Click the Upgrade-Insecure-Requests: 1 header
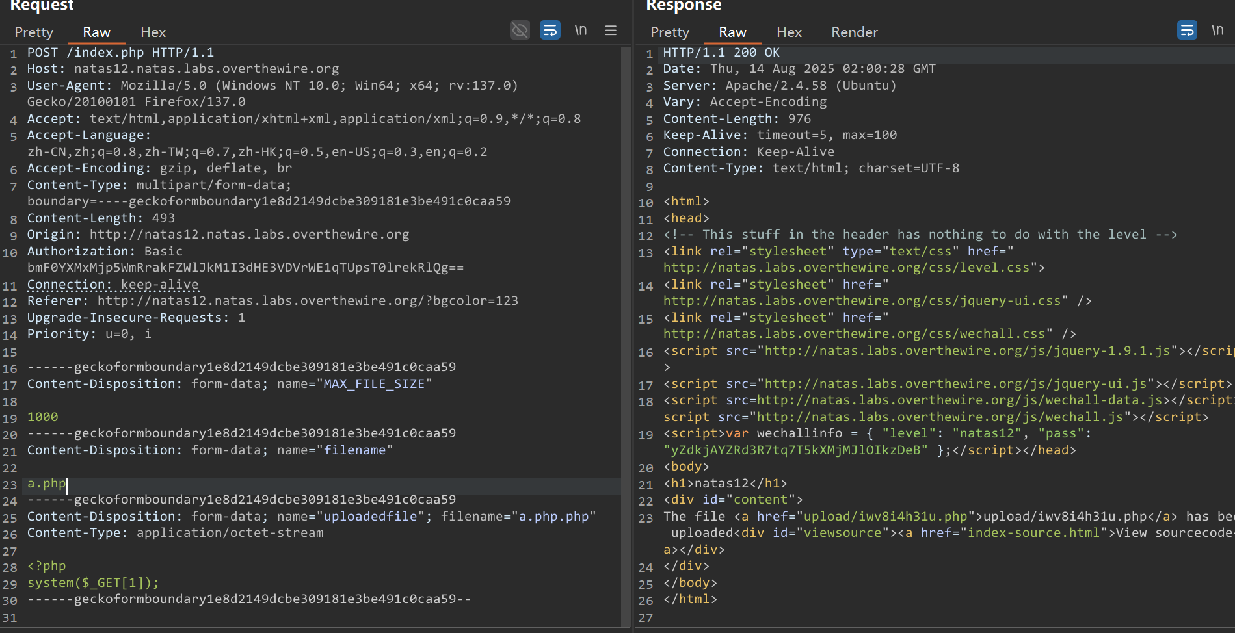The width and height of the screenshot is (1235, 633). (136, 317)
